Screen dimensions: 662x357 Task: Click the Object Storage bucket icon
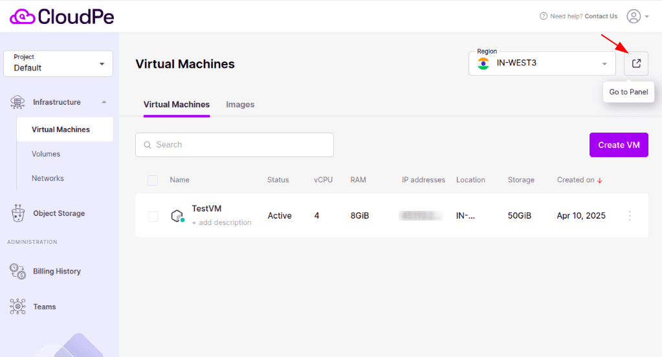[x=17, y=213]
